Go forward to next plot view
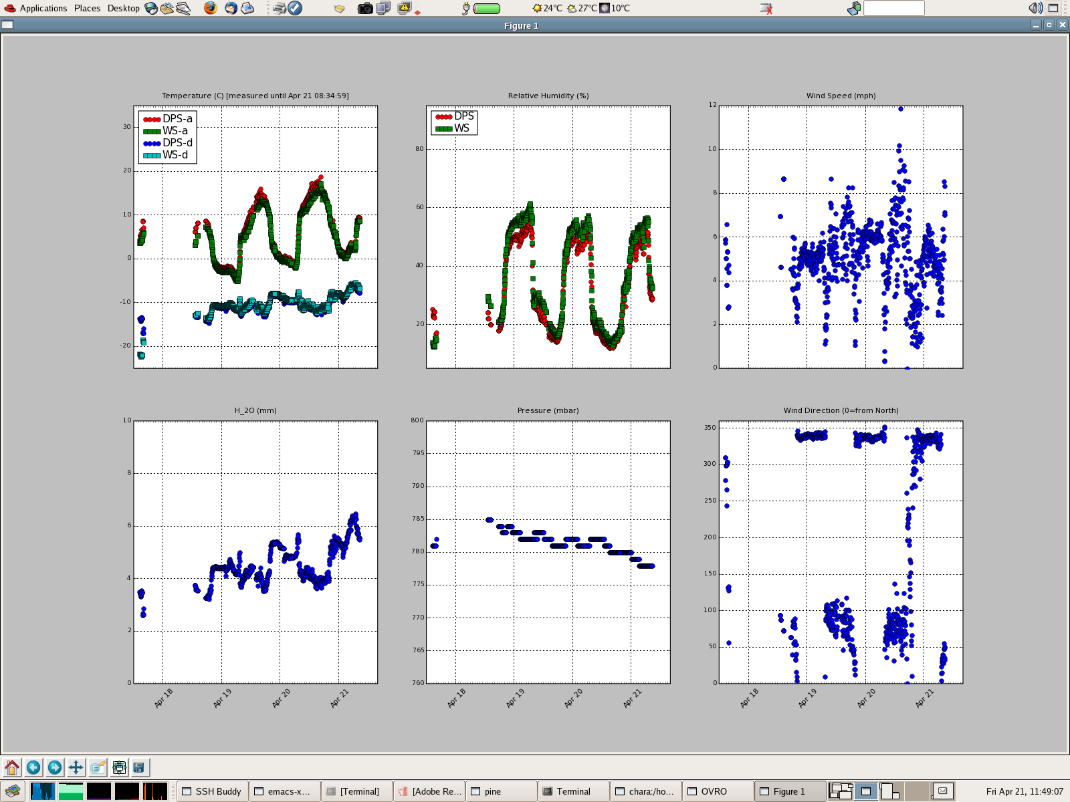Image resolution: width=1070 pixels, height=802 pixels. click(x=55, y=767)
